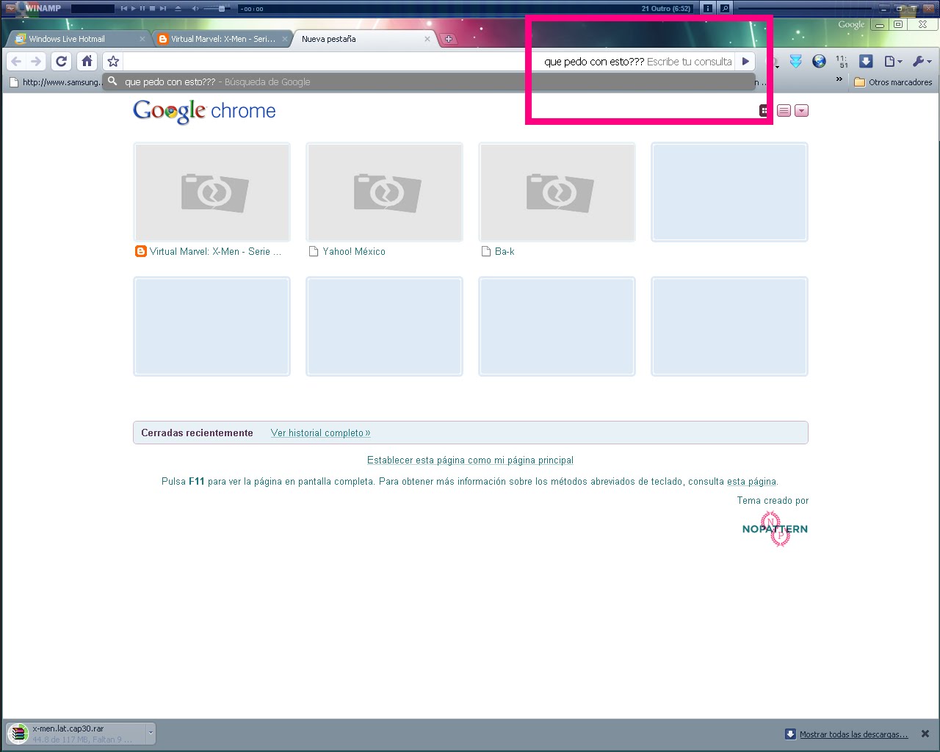Click the Virtual Marvel: X-Men - Serie link
Screen dimensions: 940x752
215,251
